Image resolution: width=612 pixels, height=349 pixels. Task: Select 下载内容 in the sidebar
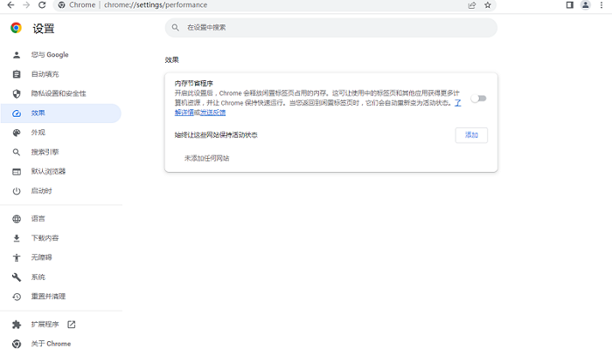(45, 238)
